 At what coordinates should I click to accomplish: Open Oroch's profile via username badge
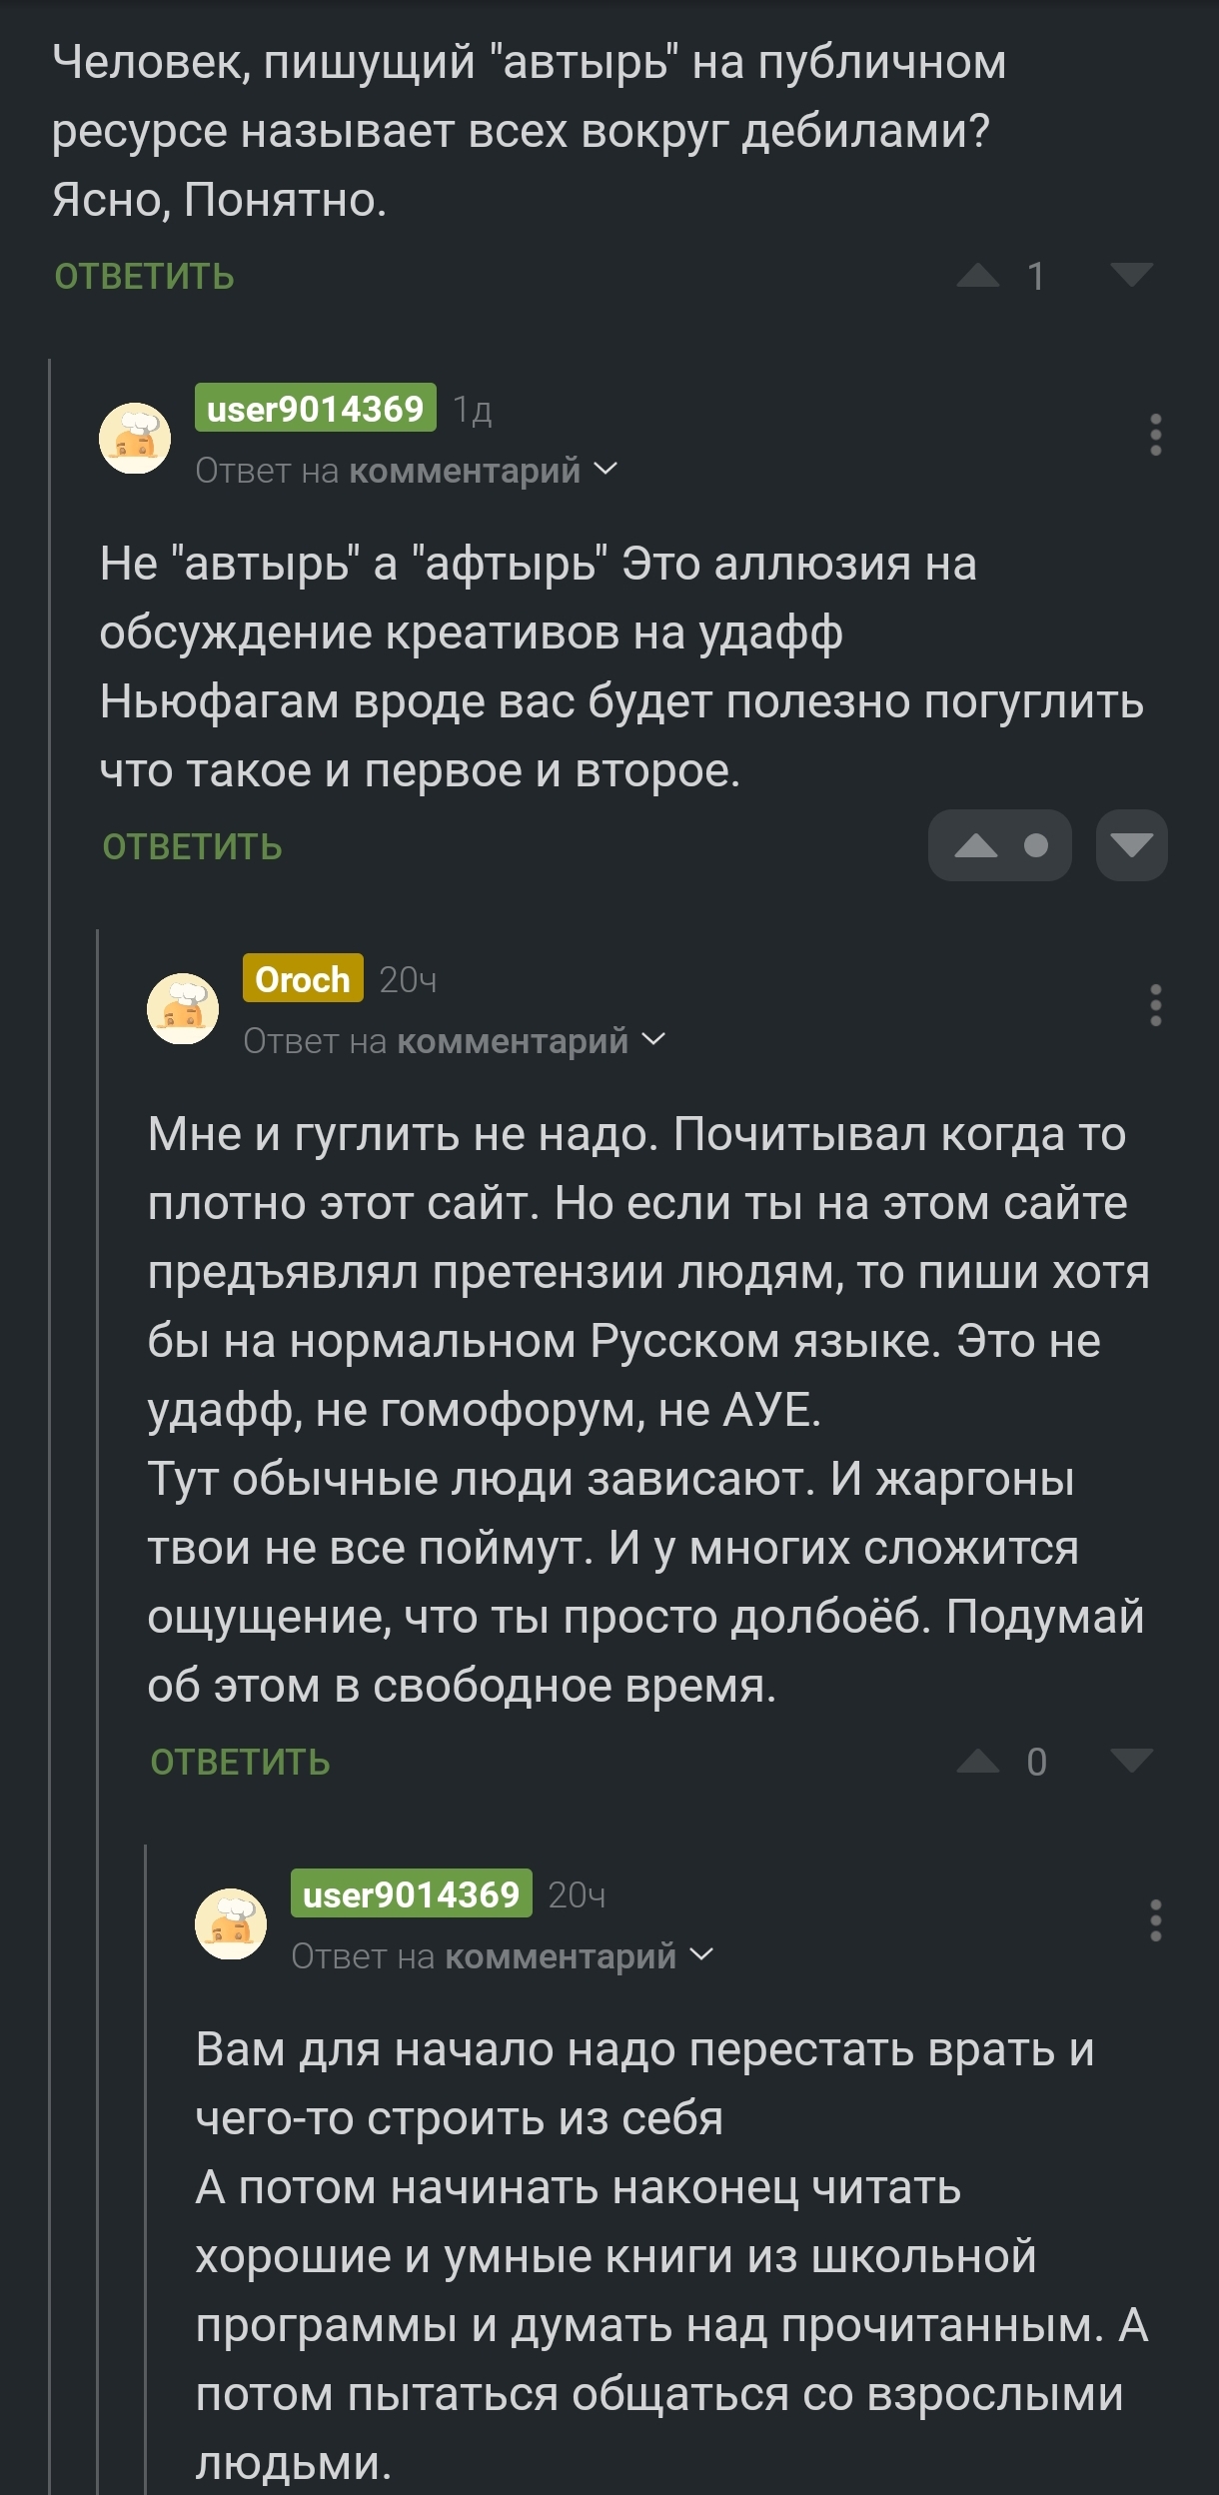[303, 979]
